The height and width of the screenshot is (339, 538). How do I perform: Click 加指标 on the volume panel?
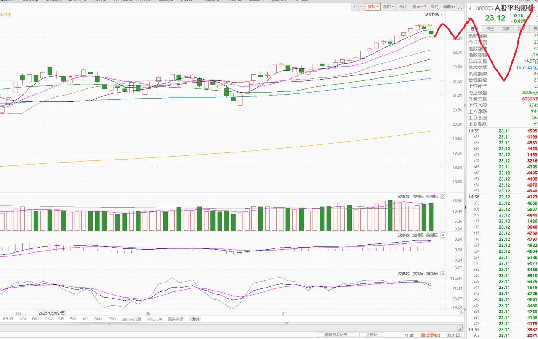(418, 197)
